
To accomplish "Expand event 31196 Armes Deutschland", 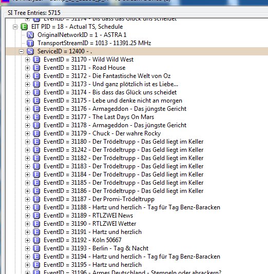I will (27, 272).
